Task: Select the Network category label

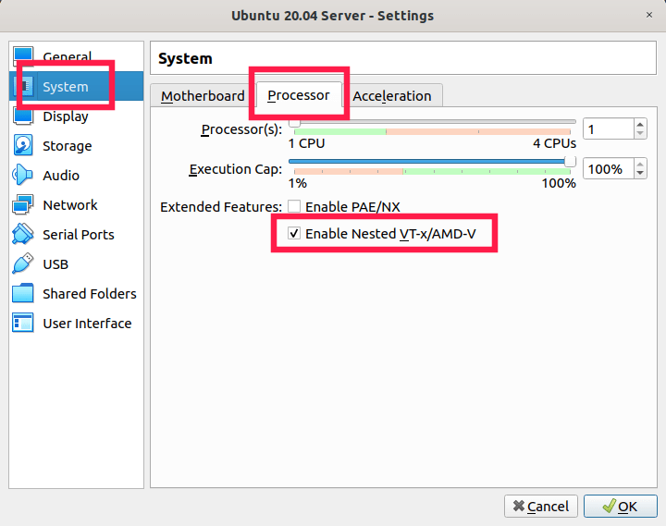Action: pos(70,205)
